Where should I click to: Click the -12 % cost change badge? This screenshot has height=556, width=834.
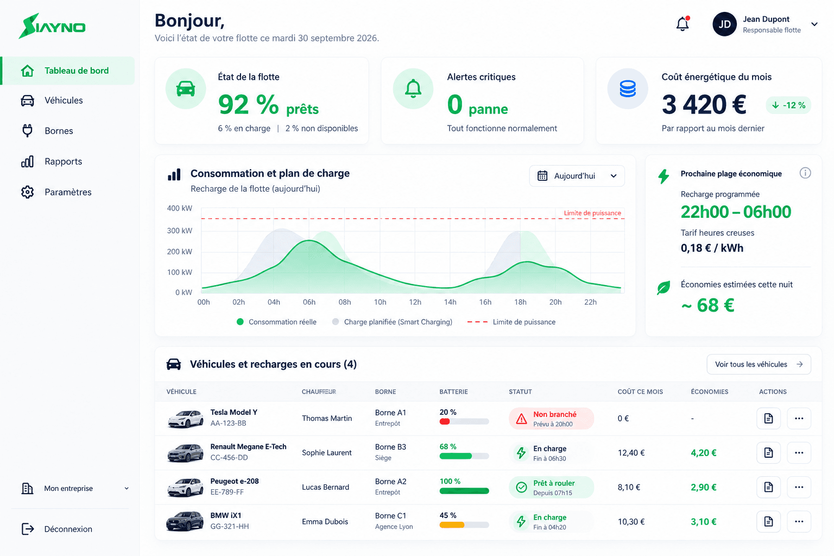pyautogui.click(x=788, y=105)
